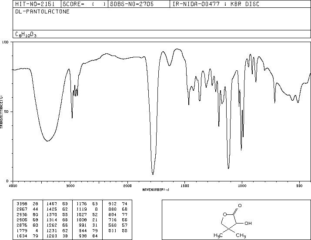The width and height of the screenshot is (311, 240).
Task: Choose the 804 peak table cell
Action: [x=113, y=214]
